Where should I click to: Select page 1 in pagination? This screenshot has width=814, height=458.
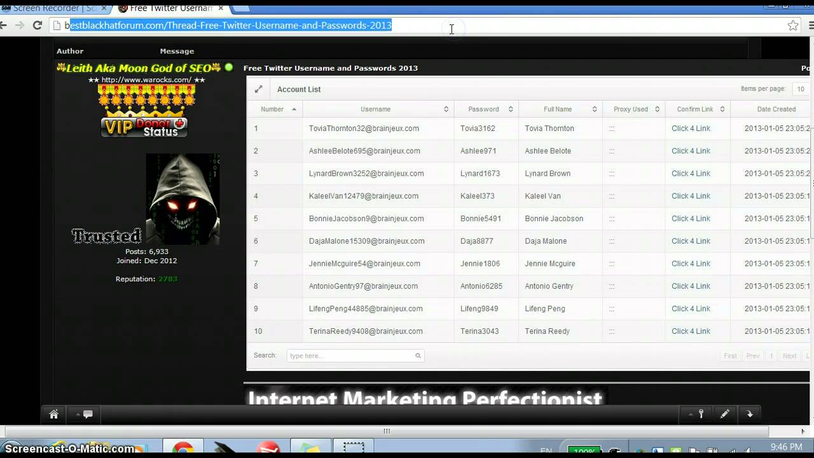point(771,356)
